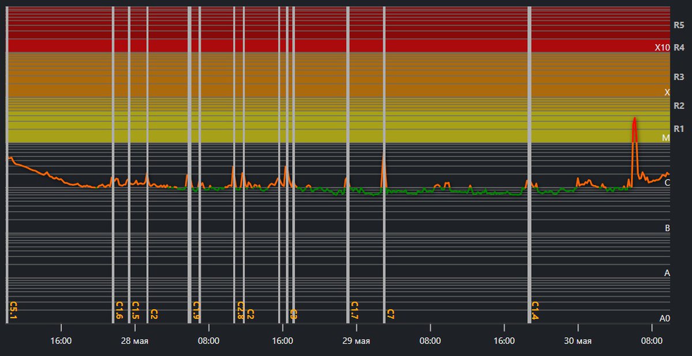
Task: Select the A0 class axis label
Action: (x=664, y=318)
